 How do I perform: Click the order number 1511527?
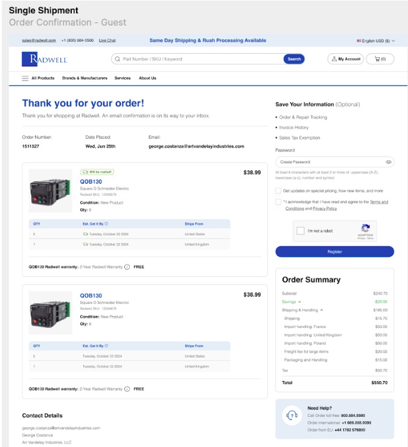tap(31, 146)
